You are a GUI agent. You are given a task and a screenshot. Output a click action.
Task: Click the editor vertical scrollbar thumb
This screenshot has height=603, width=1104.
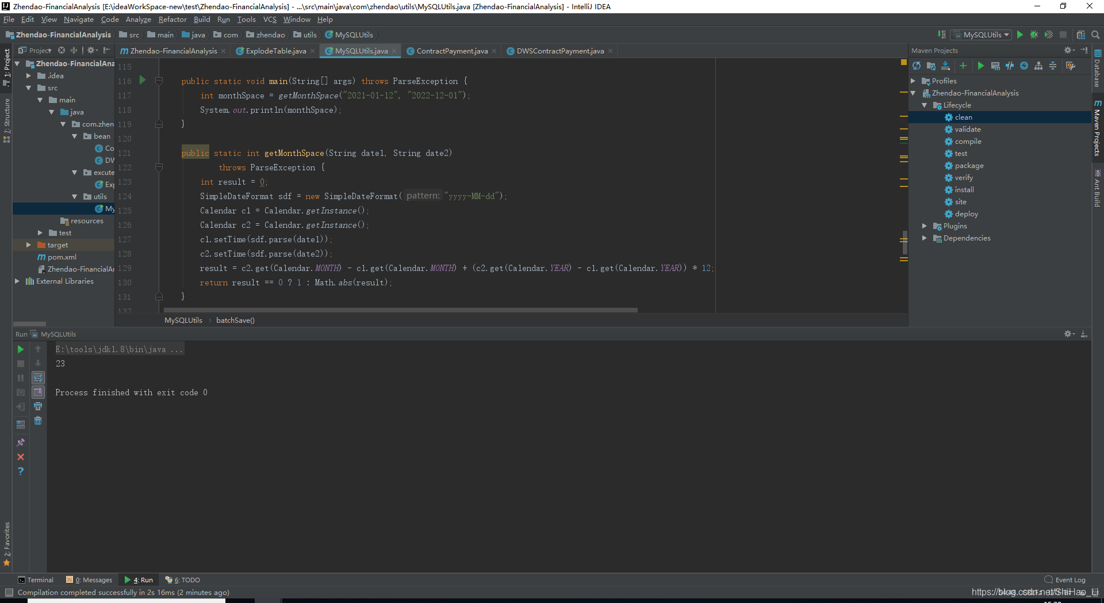904,242
